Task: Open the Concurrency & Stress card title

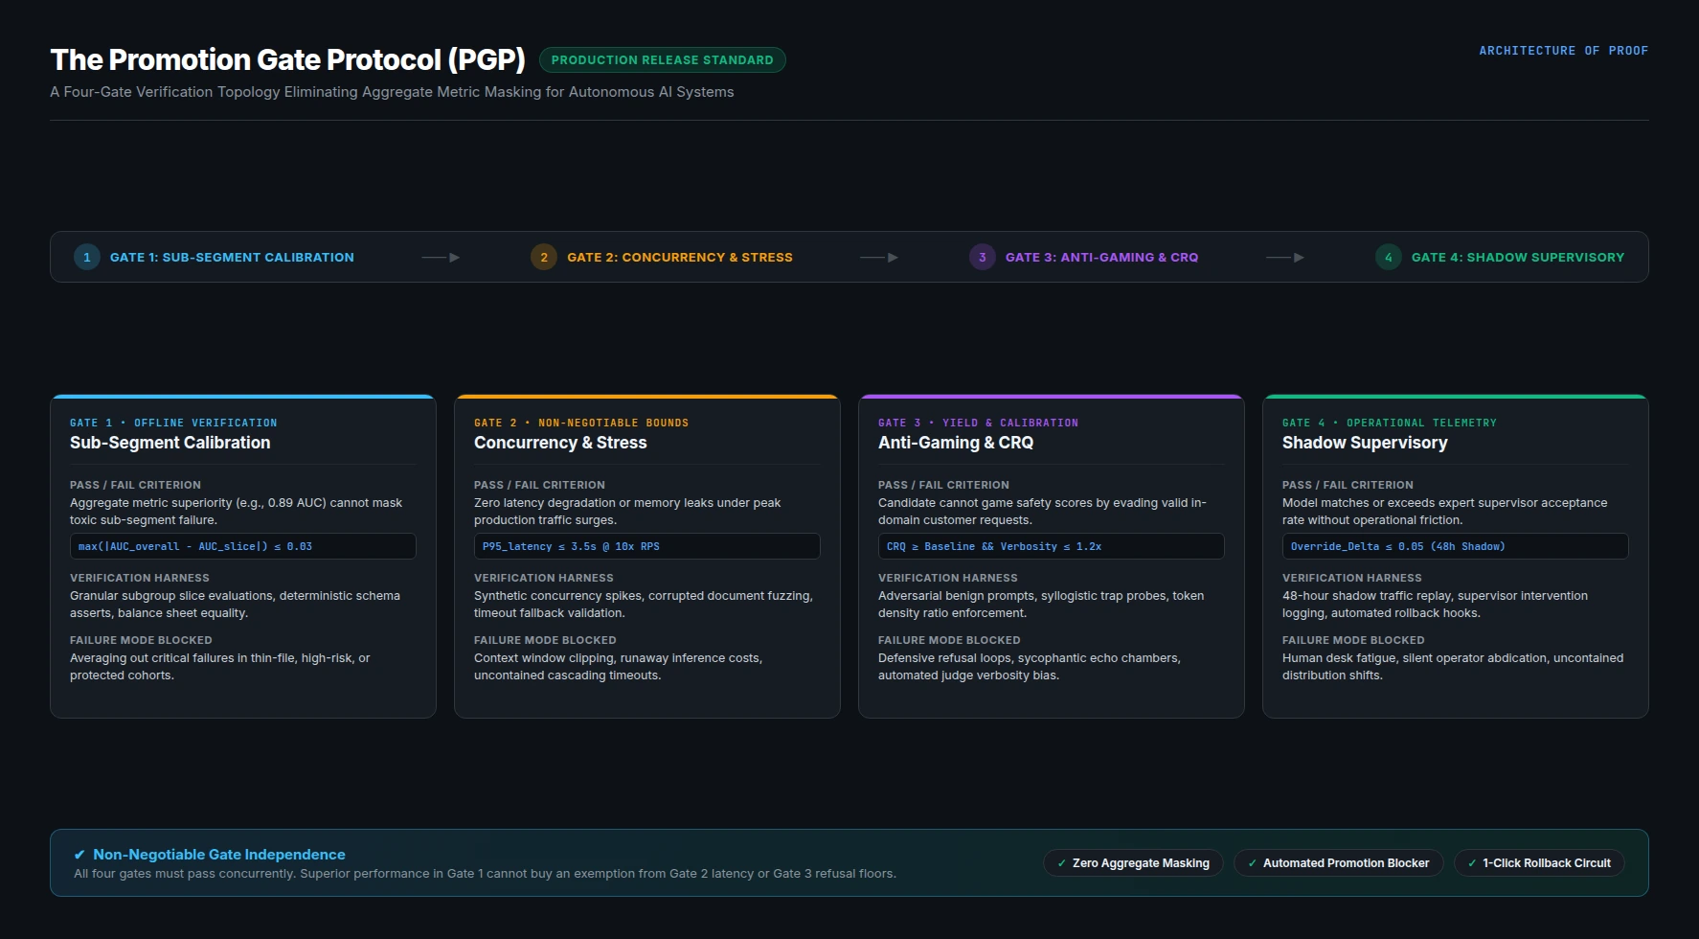Action: coord(560,443)
